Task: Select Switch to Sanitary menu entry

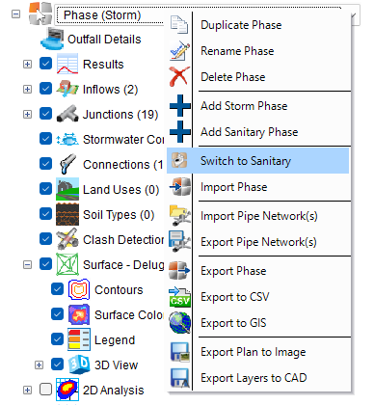Action: pyautogui.click(x=258, y=161)
